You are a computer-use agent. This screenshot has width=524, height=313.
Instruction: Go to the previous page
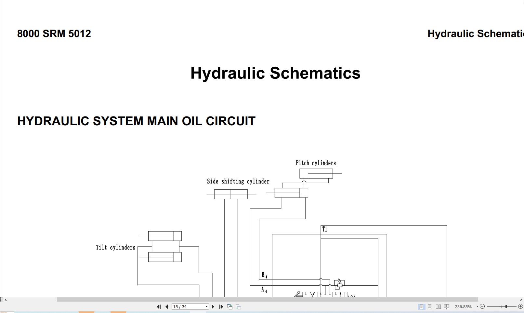point(167,306)
